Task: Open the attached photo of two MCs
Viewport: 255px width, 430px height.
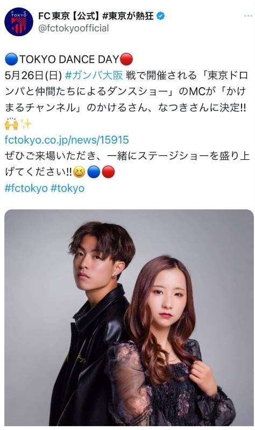Action: (129, 318)
